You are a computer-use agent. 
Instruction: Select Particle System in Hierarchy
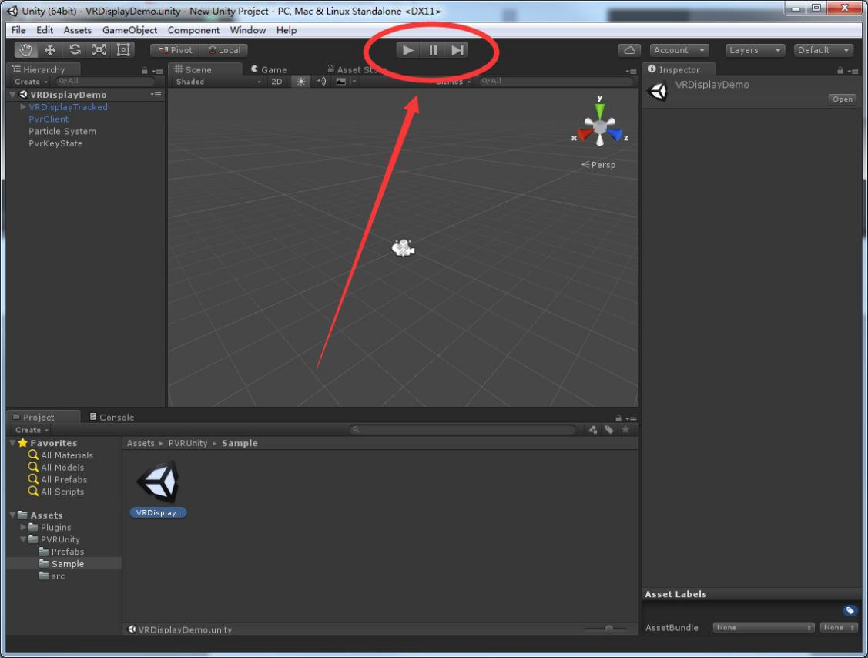[62, 131]
